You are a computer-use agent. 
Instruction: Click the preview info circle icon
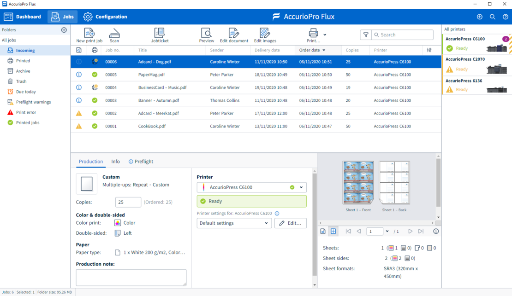(436, 231)
